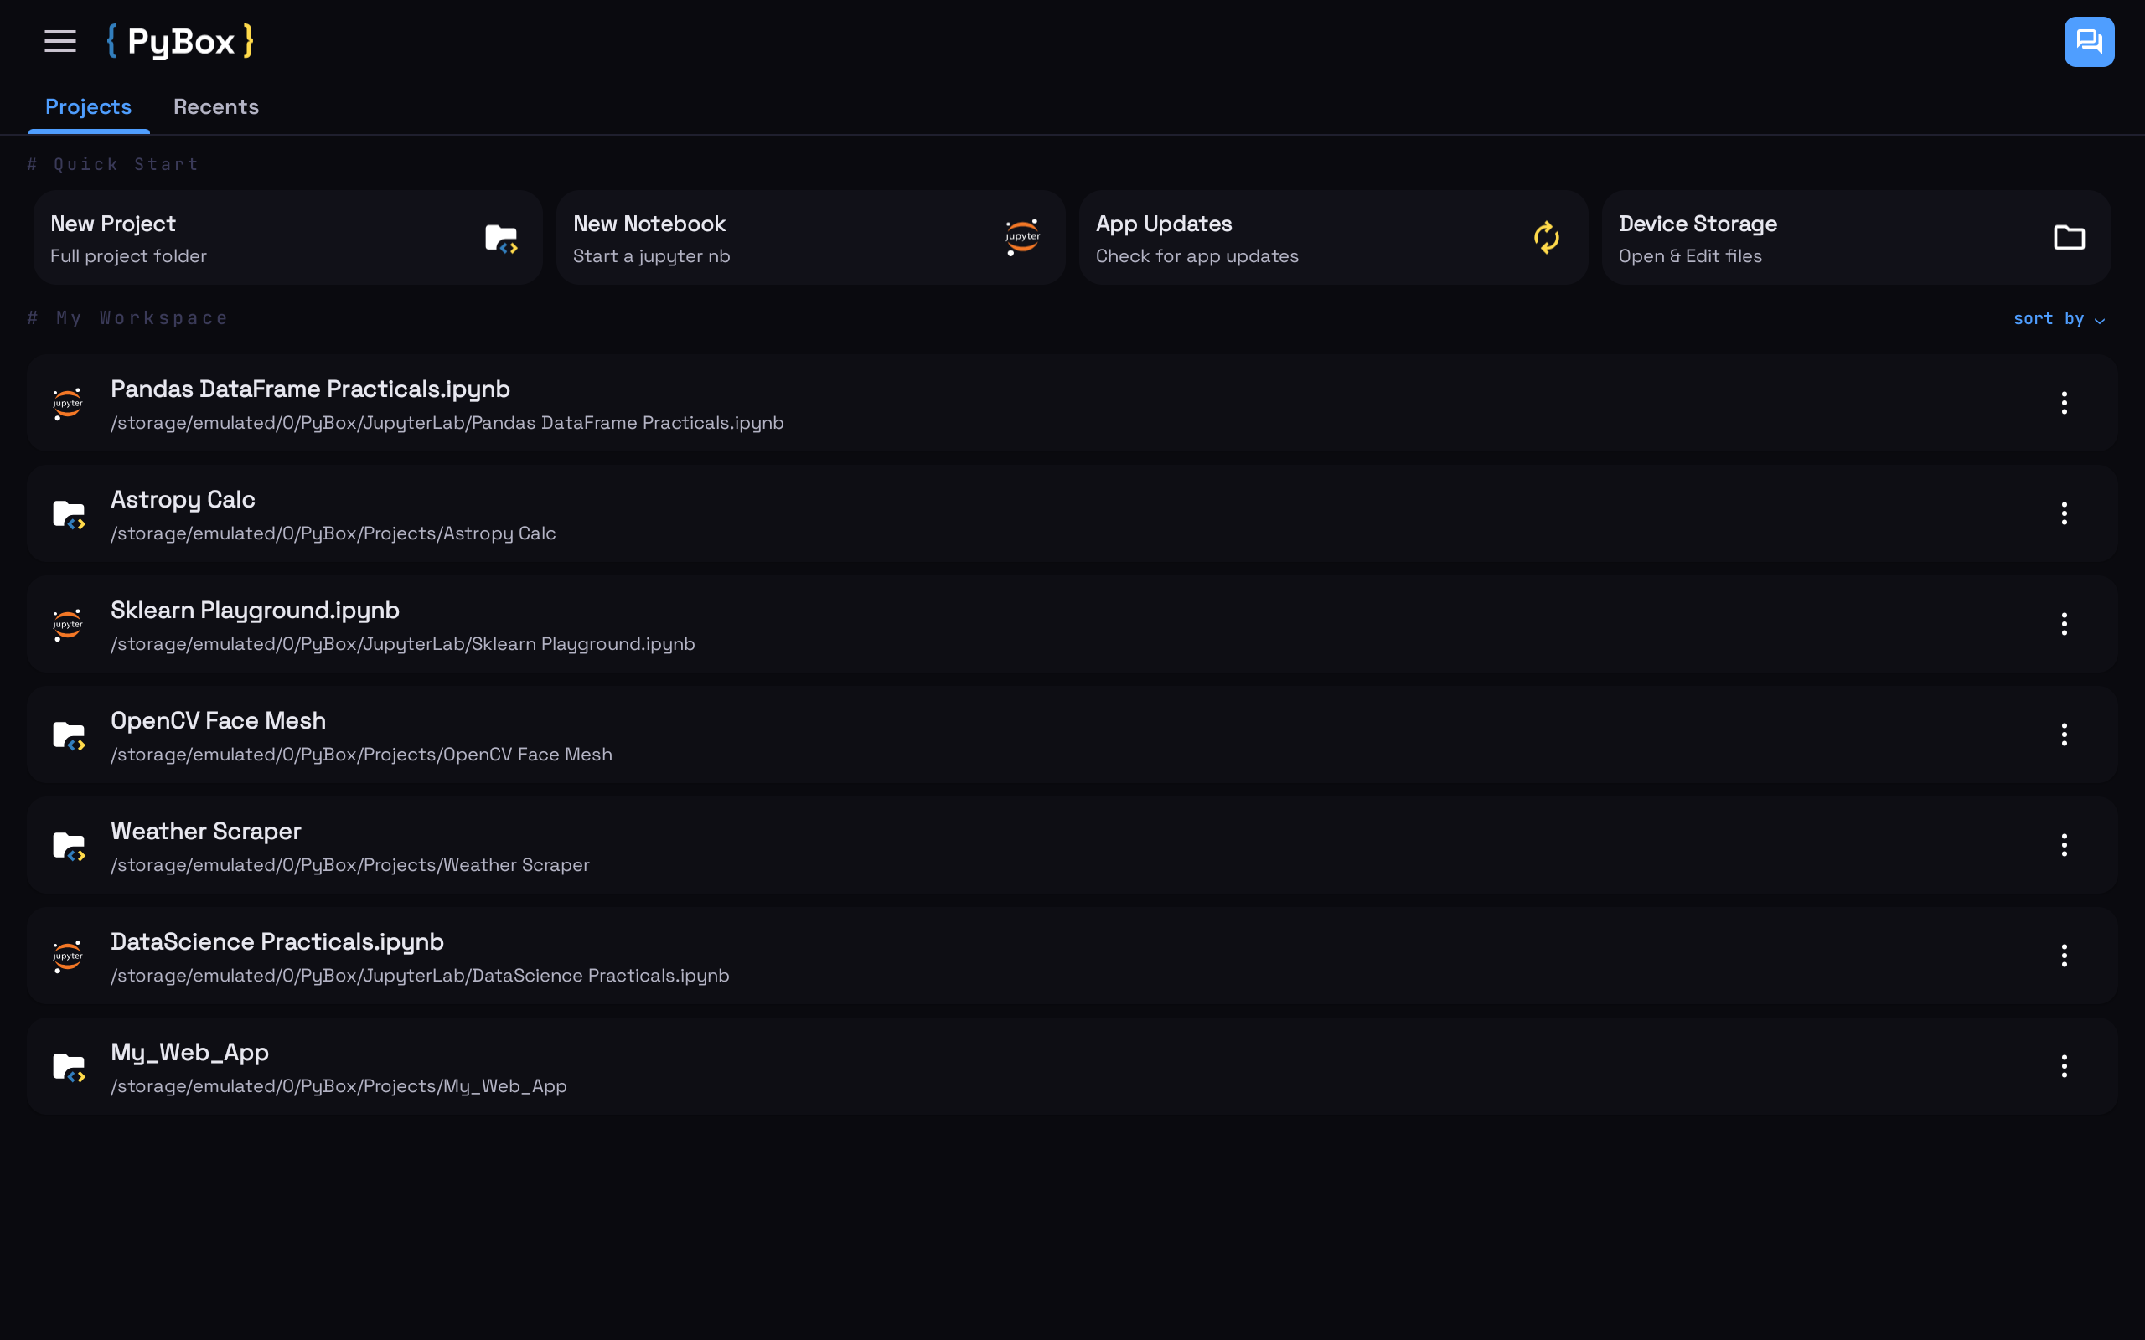
Task: Click path ending Projects/OpenCV Face Mesh
Action: click(x=362, y=755)
